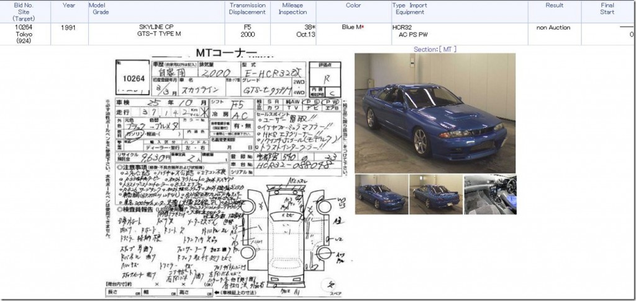Open the rear-angle car thumbnail
The height and width of the screenshot is (301, 636).
[x=436, y=194]
